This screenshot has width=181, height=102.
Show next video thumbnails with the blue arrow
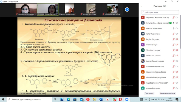(x=127, y=10)
